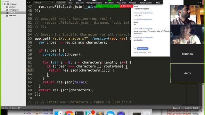Image resolution: width=205 pixels, height=115 pixels.
Task: Click the fold arrow on line 64
Action: pos(27,74)
